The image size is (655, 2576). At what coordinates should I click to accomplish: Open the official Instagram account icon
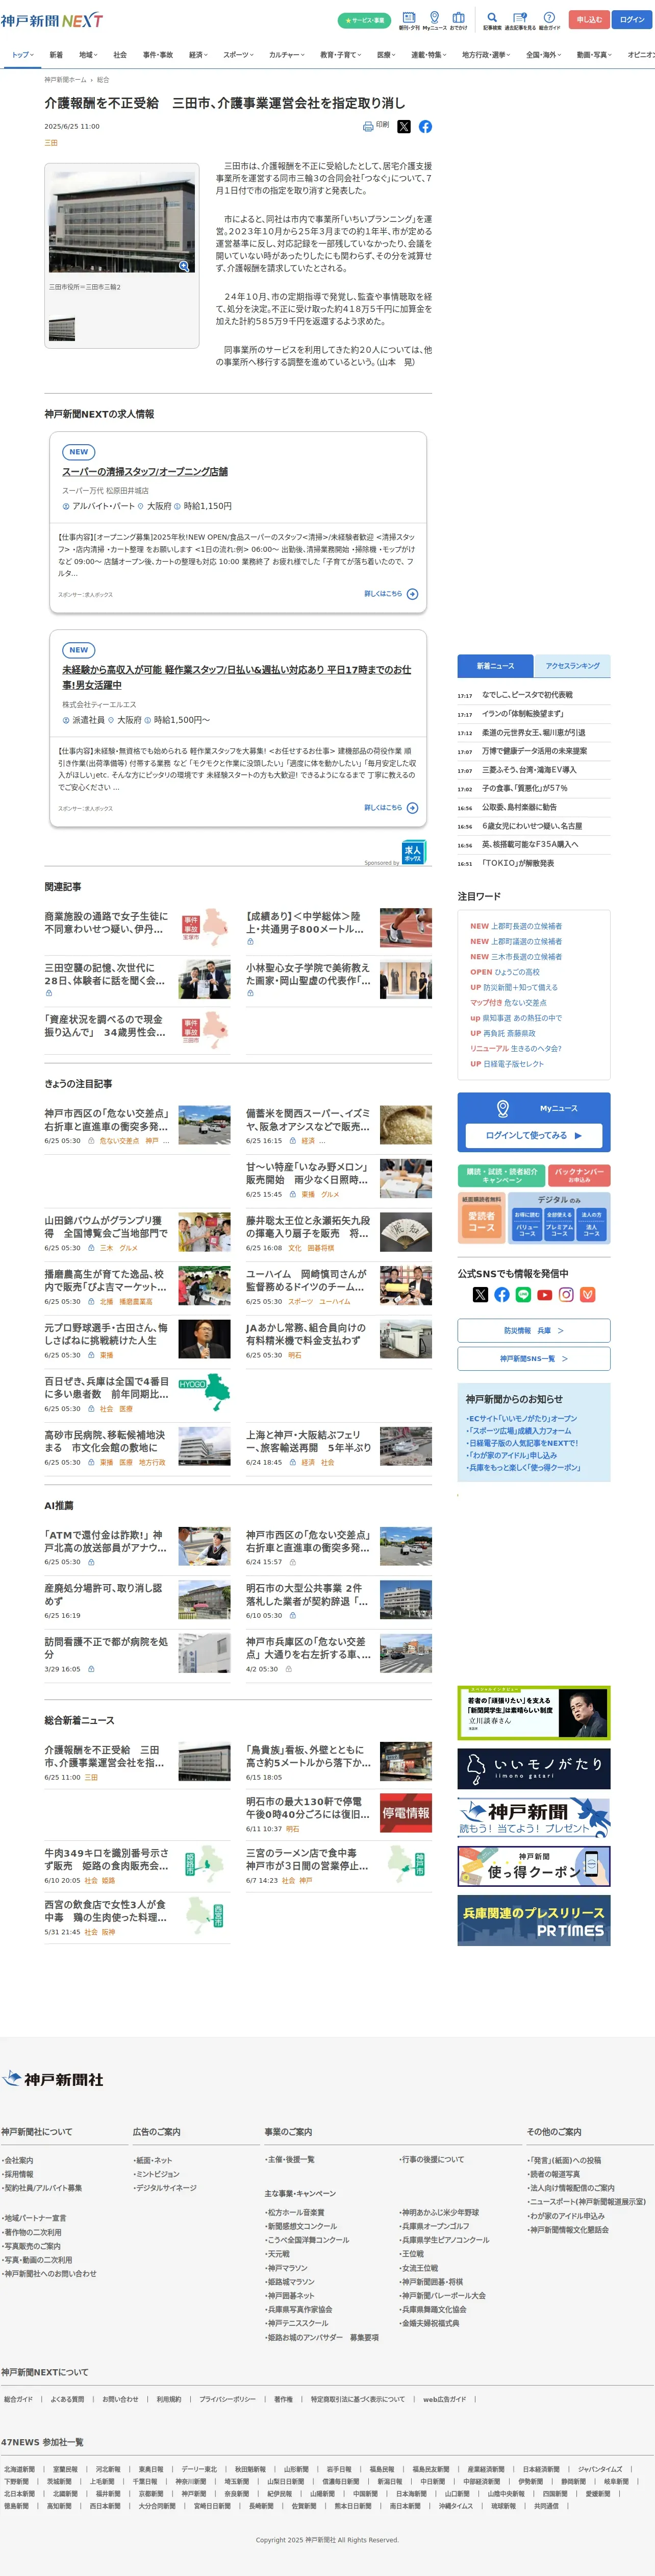[566, 1294]
